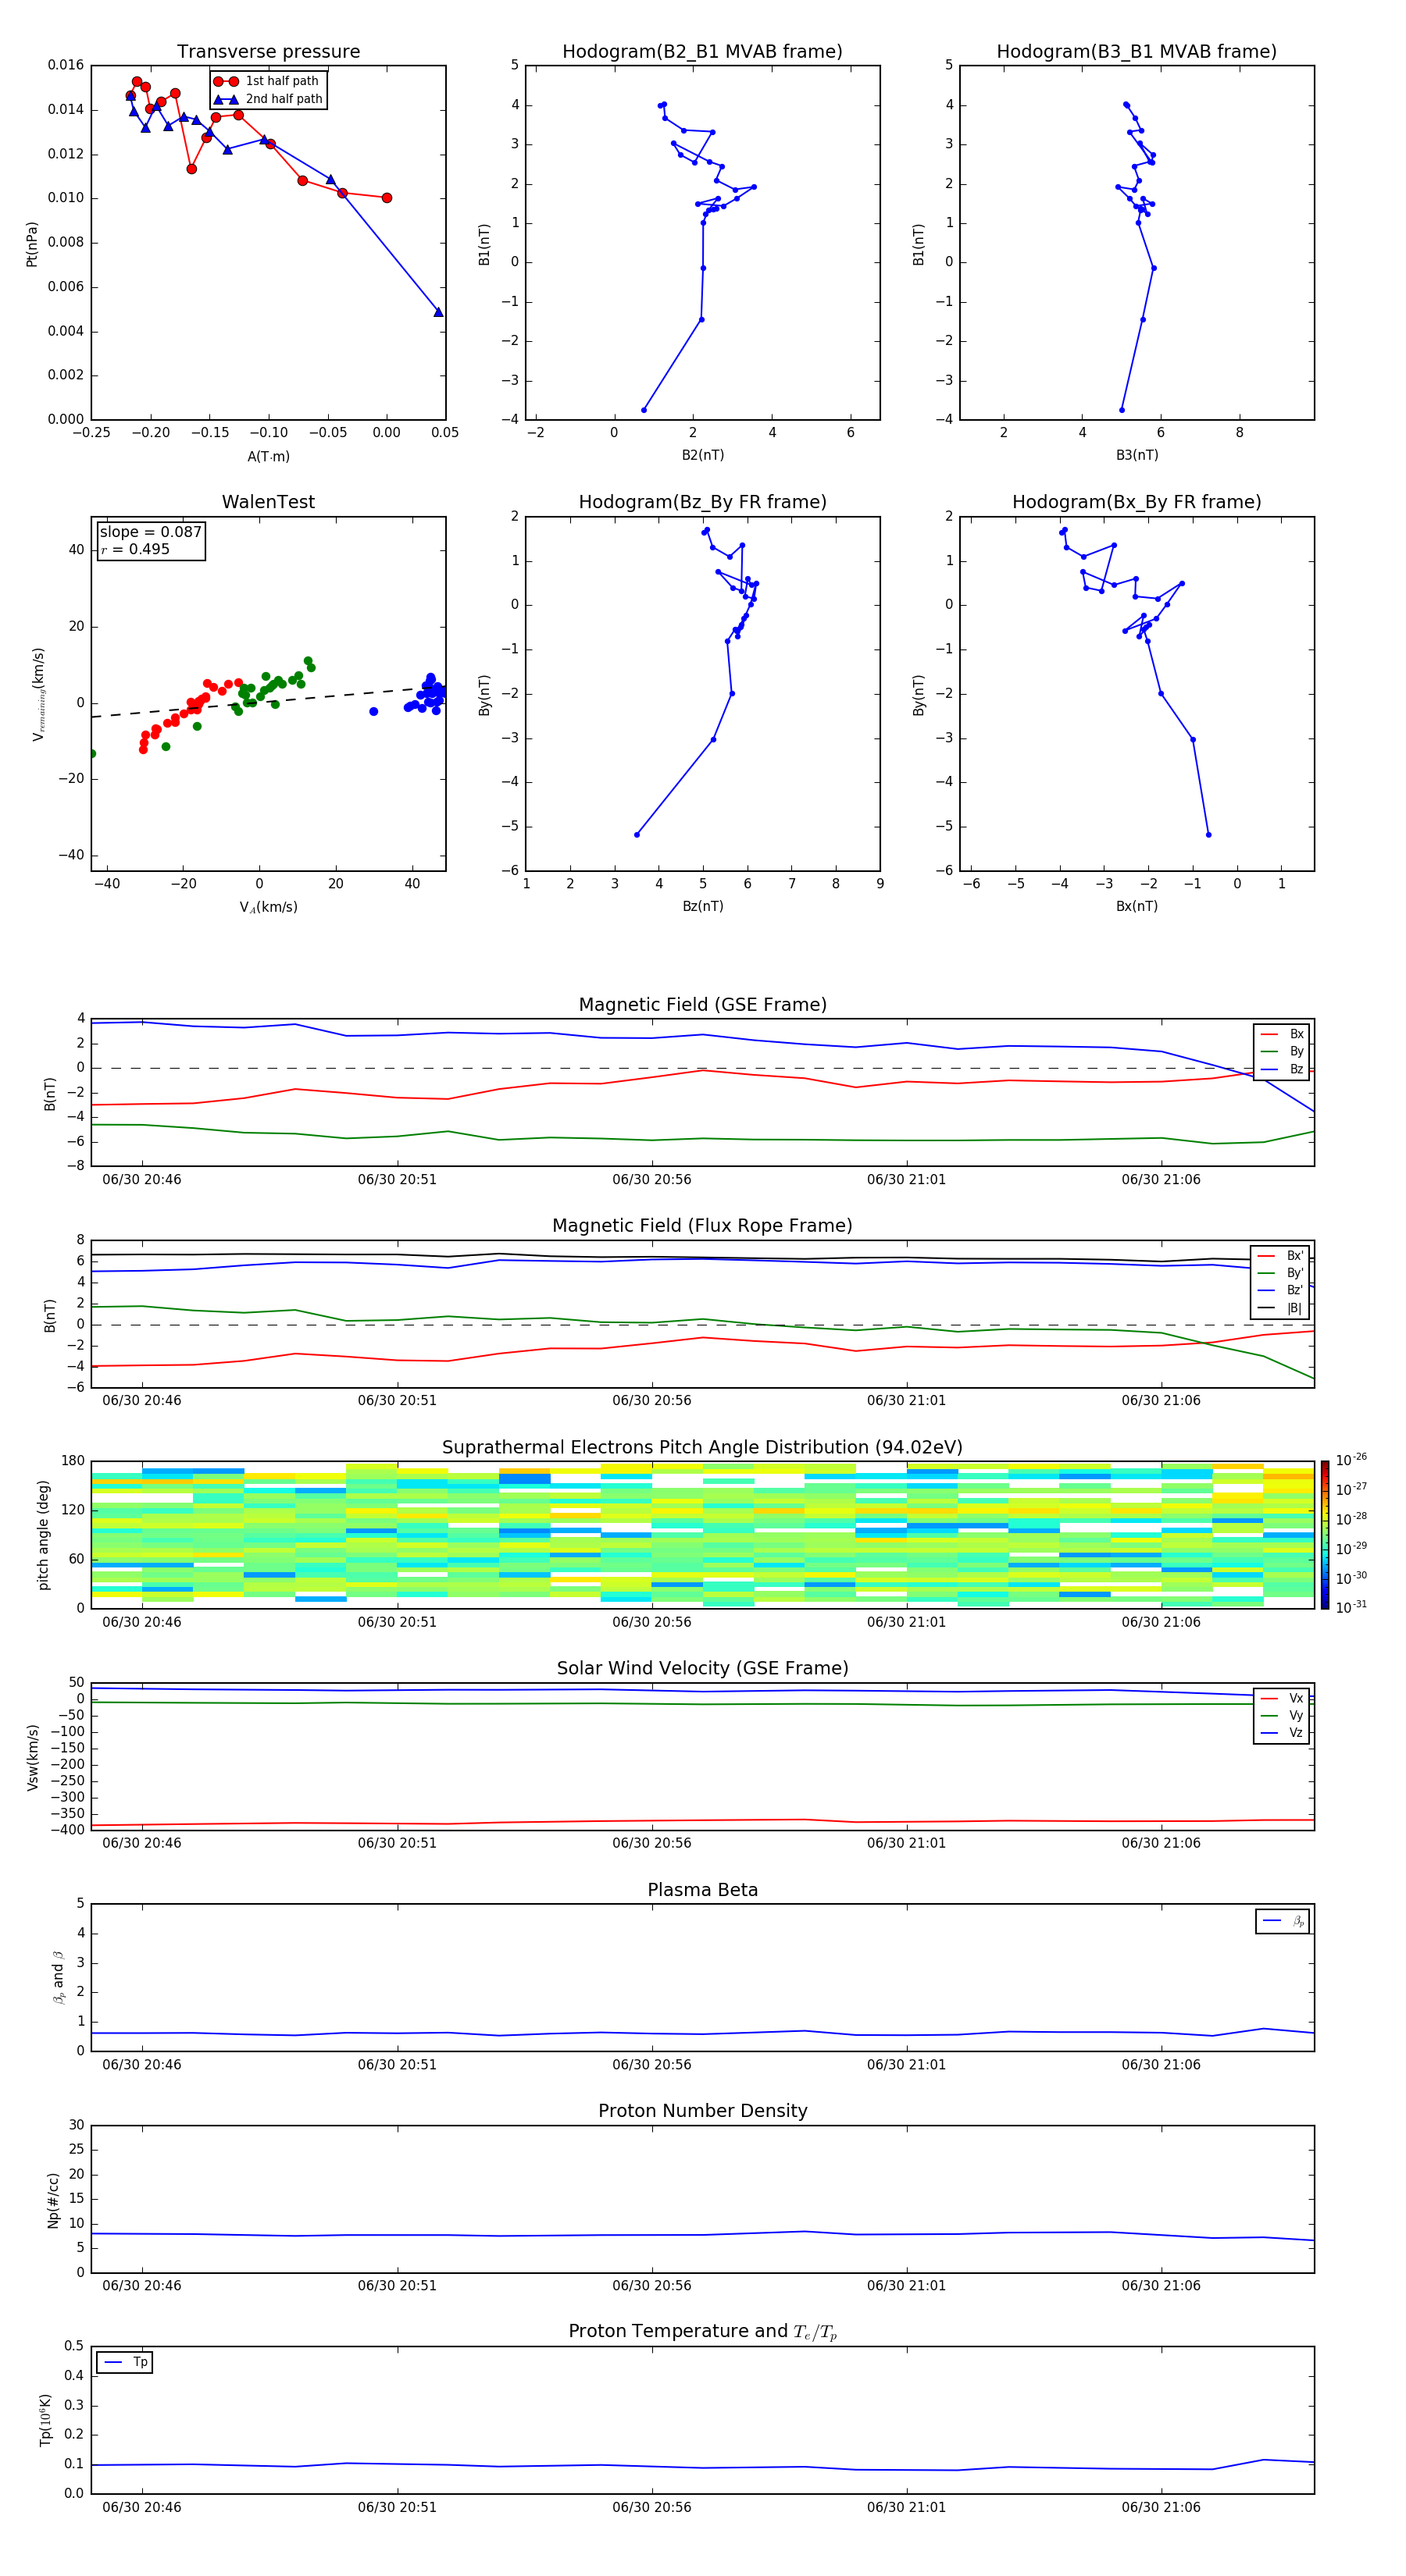The height and width of the screenshot is (2576, 1406).
Task: Click the "Solar Wind Velocity (GSE Frame)" title
Action: 702,1668
